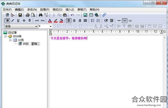Save the diary with floppy icon

click(20, 15)
